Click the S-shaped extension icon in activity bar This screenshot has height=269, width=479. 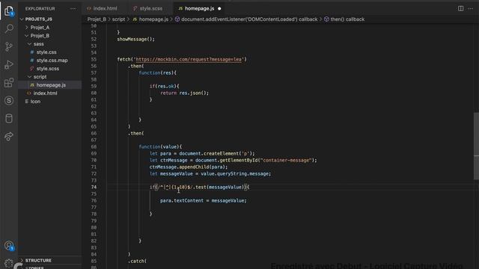[9, 101]
